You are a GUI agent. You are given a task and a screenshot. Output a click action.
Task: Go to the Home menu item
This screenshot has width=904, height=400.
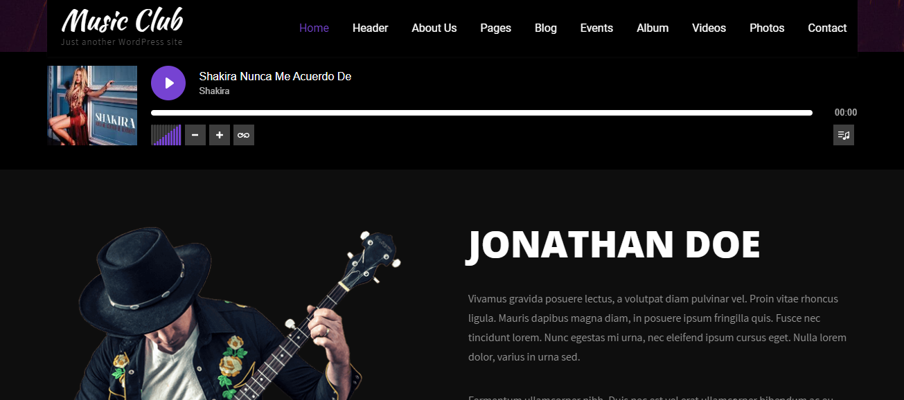314,28
